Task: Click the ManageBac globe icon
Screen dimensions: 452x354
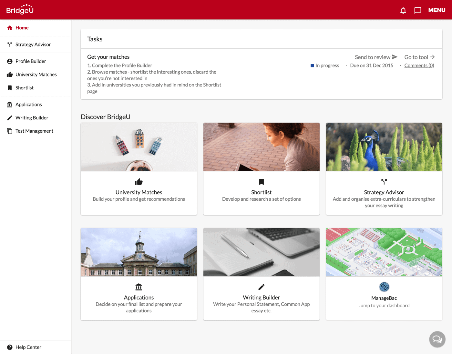Action: click(x=384, y=287)
